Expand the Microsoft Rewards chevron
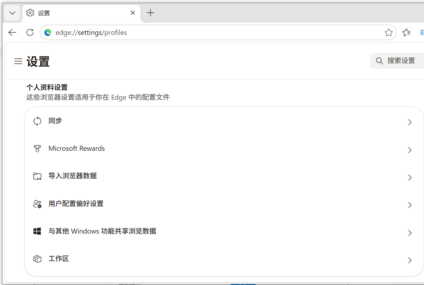The height and width of the screenshot is (285, 424). [410, 150]
